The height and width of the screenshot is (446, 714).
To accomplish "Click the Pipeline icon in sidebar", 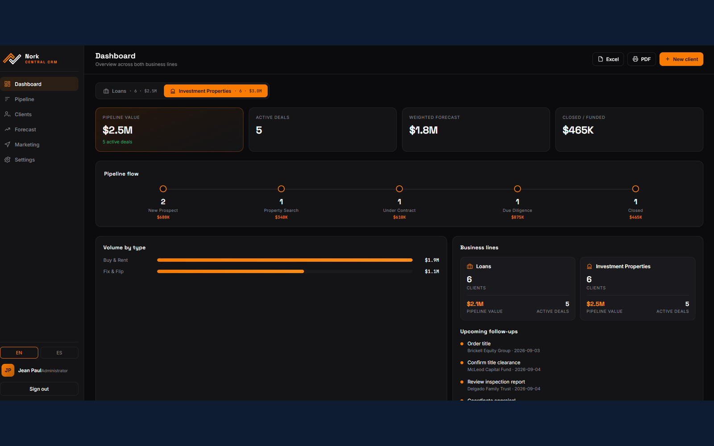I will pyautogui.click(x=7, y=99).
